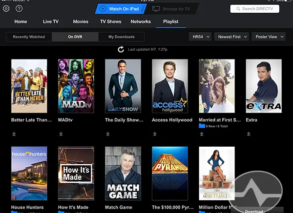
Task: Switch to Watch On iPad mode
Action: (x=121, y=9)
